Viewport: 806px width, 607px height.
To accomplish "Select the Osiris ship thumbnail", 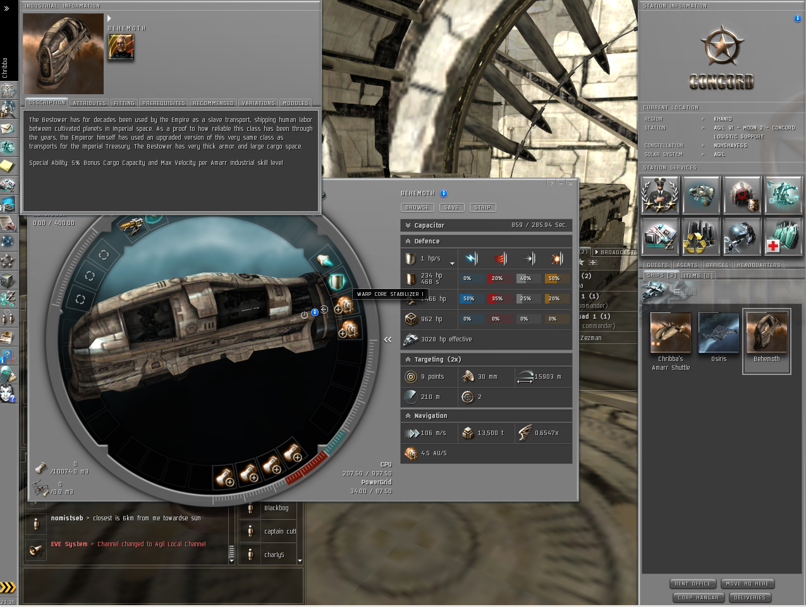I will (719, 333).
